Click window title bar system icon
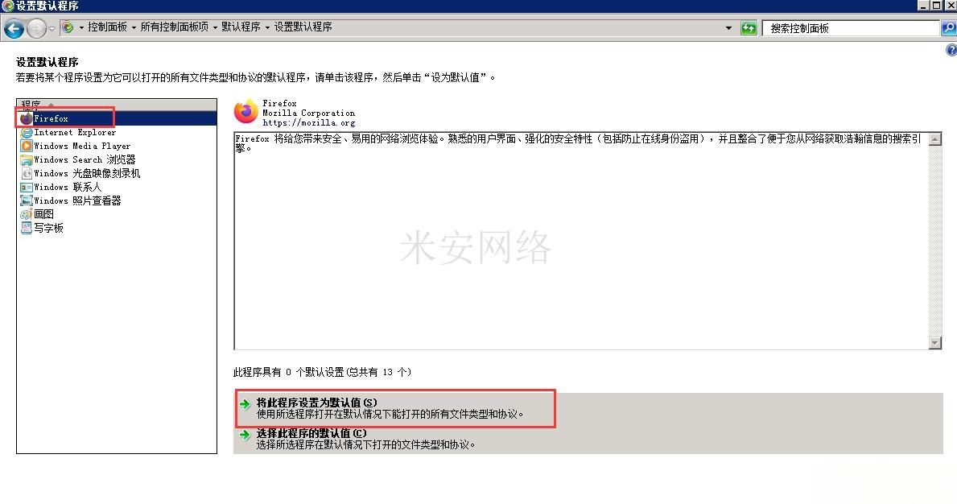 (x=7, y=6)
